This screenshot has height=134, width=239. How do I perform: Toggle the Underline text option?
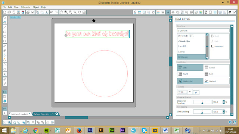pyautogui.click(x=217, y=47)
